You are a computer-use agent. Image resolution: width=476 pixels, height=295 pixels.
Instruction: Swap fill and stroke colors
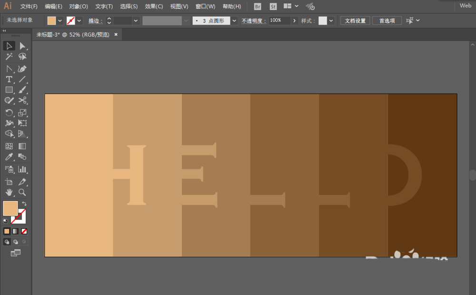point(24,204)
